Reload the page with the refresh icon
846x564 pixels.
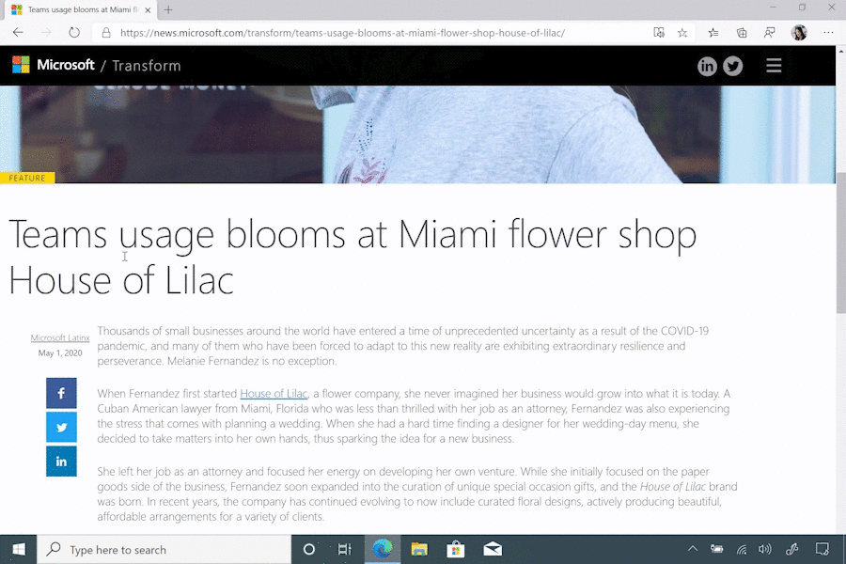[x=74, y=32]
